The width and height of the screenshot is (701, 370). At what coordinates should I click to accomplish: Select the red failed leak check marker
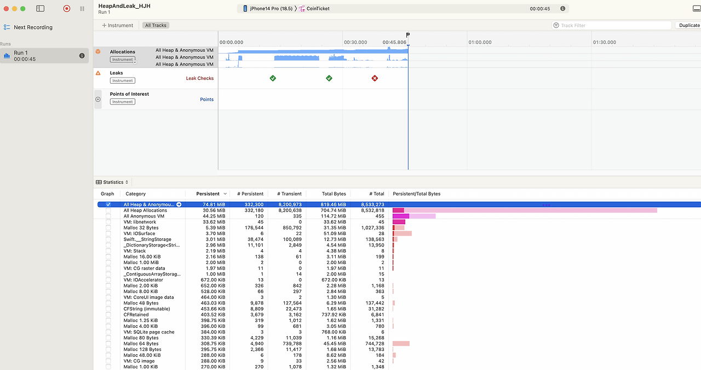[x=375, y=78]
